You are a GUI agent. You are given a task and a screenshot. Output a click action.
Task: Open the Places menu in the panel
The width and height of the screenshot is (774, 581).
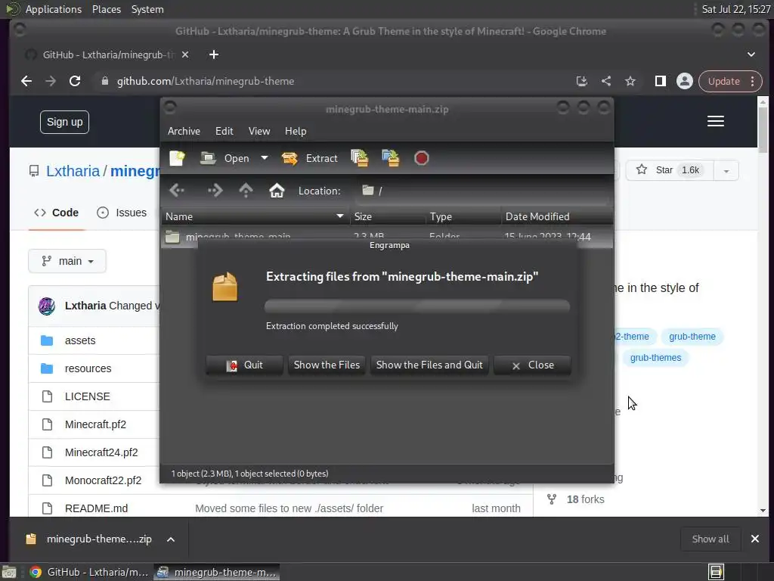(x=106, y=9)
